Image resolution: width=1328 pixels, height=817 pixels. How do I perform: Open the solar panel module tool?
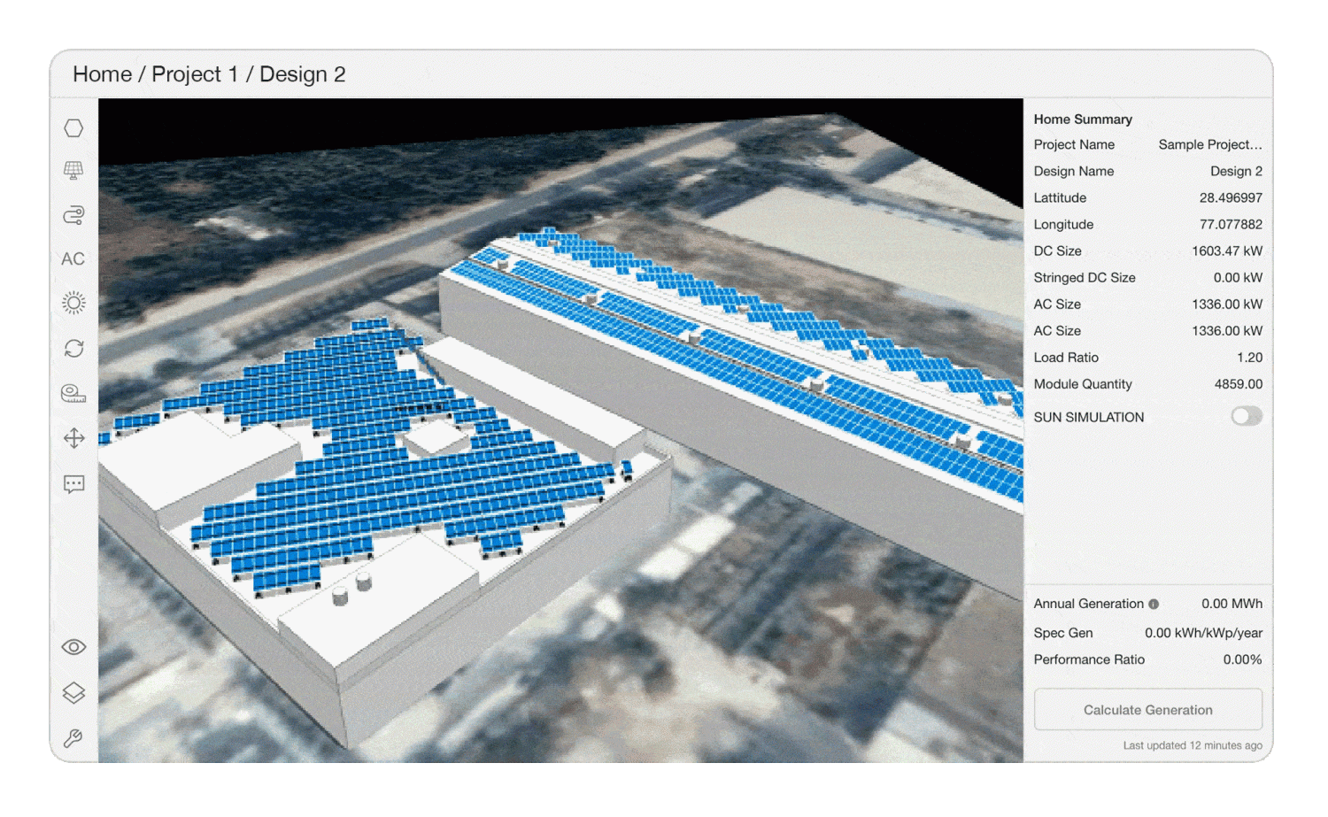click(73, 171)
